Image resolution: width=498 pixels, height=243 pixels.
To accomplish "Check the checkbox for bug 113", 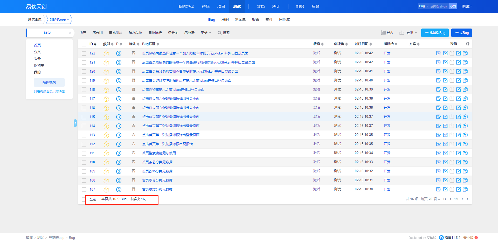I will point(84,135).
